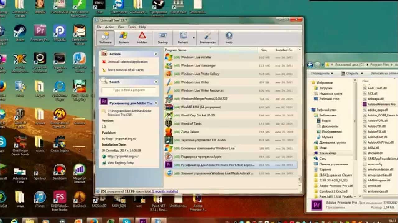
Task: Click the Zuma Deluxe program icon
Action: [x=169, y=132]
